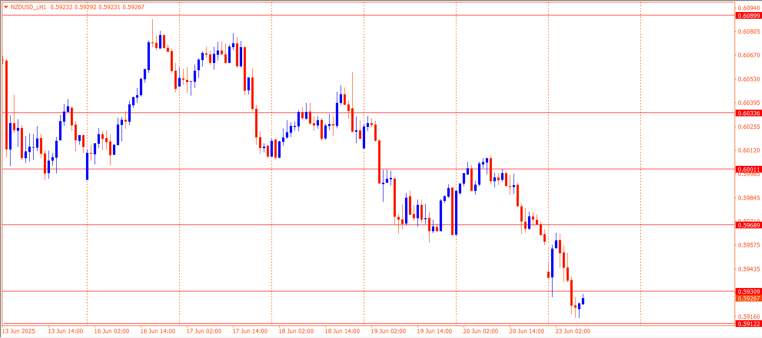
Task: Click the 19 Jun 02:00 time label
Action: 388,331
